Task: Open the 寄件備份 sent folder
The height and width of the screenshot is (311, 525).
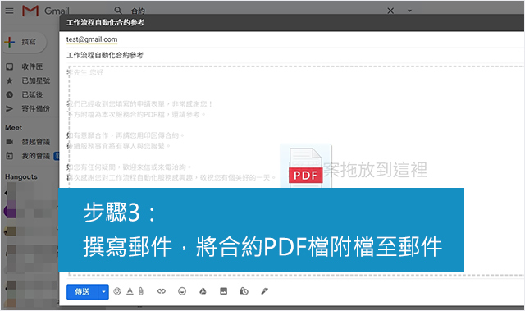Action: tap(36, 109)
